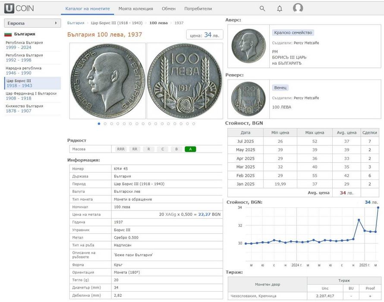Select the fifth gallery pagination dot
The image size is (384, 302).
coord(124,124)
